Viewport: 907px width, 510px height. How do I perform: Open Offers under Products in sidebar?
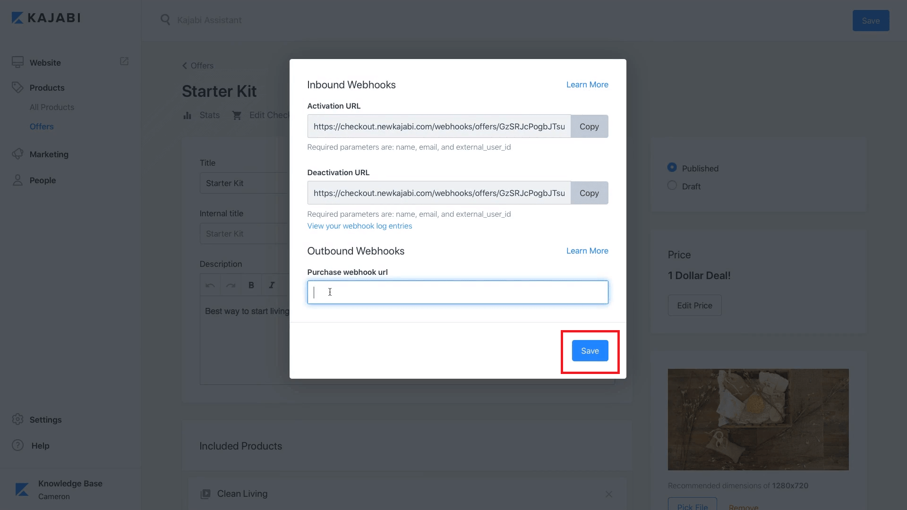(x=42, y=126)
